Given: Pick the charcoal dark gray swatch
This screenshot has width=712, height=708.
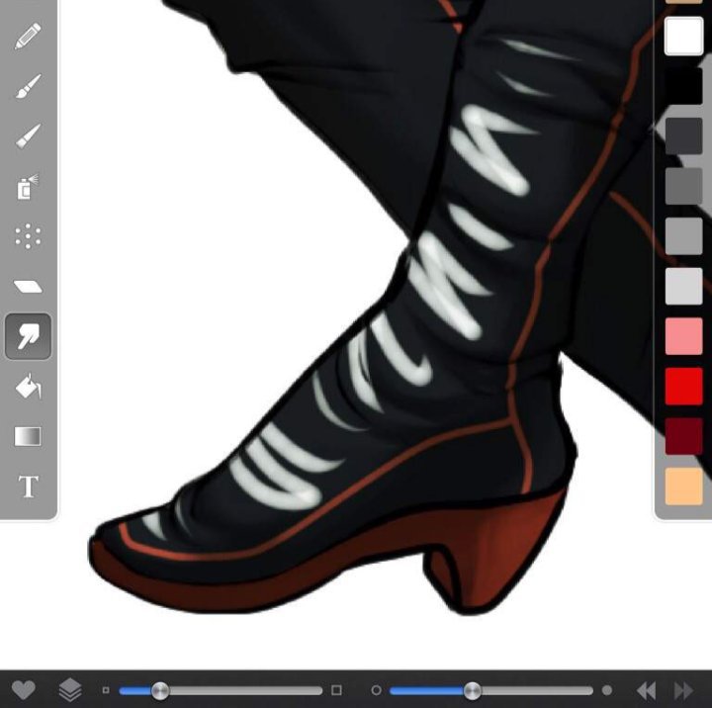Looking at the screenshot, I should click(x=683, y=135).
